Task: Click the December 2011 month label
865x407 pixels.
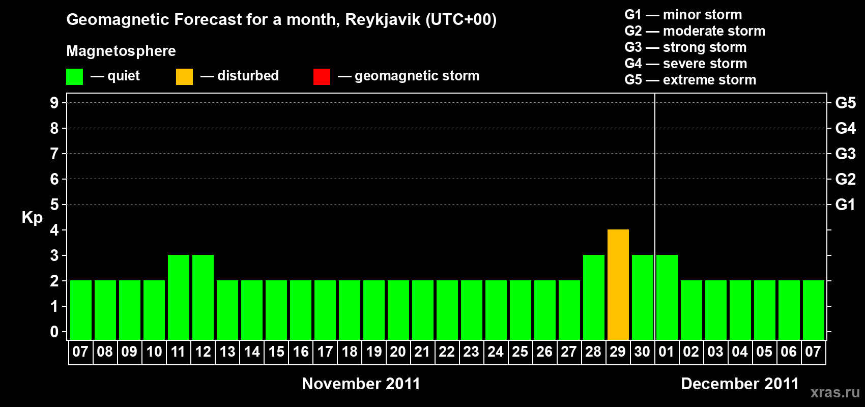Action: click(740, 384)
